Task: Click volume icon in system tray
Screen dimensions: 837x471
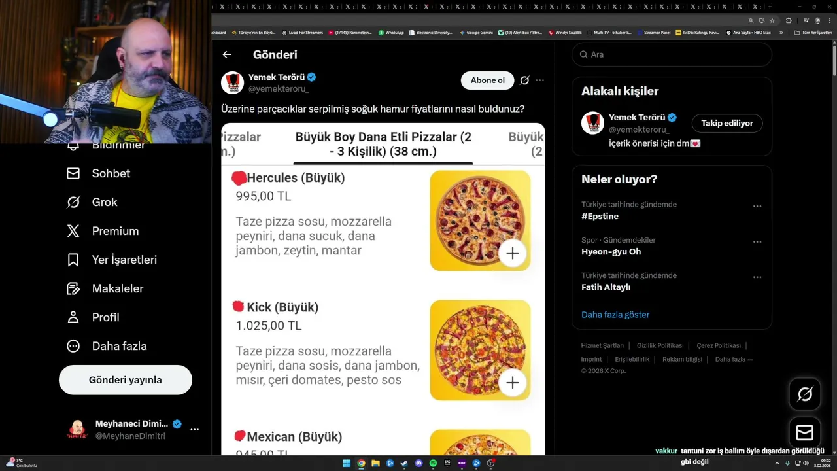Action: click(806, 463)
